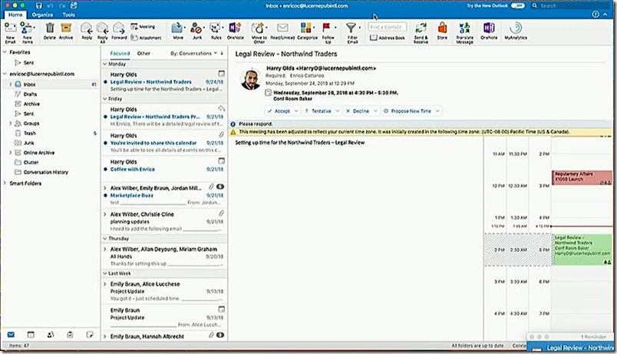617x354 pixels.
Task: Show the Other inbox tab
Action: (144, 53)
